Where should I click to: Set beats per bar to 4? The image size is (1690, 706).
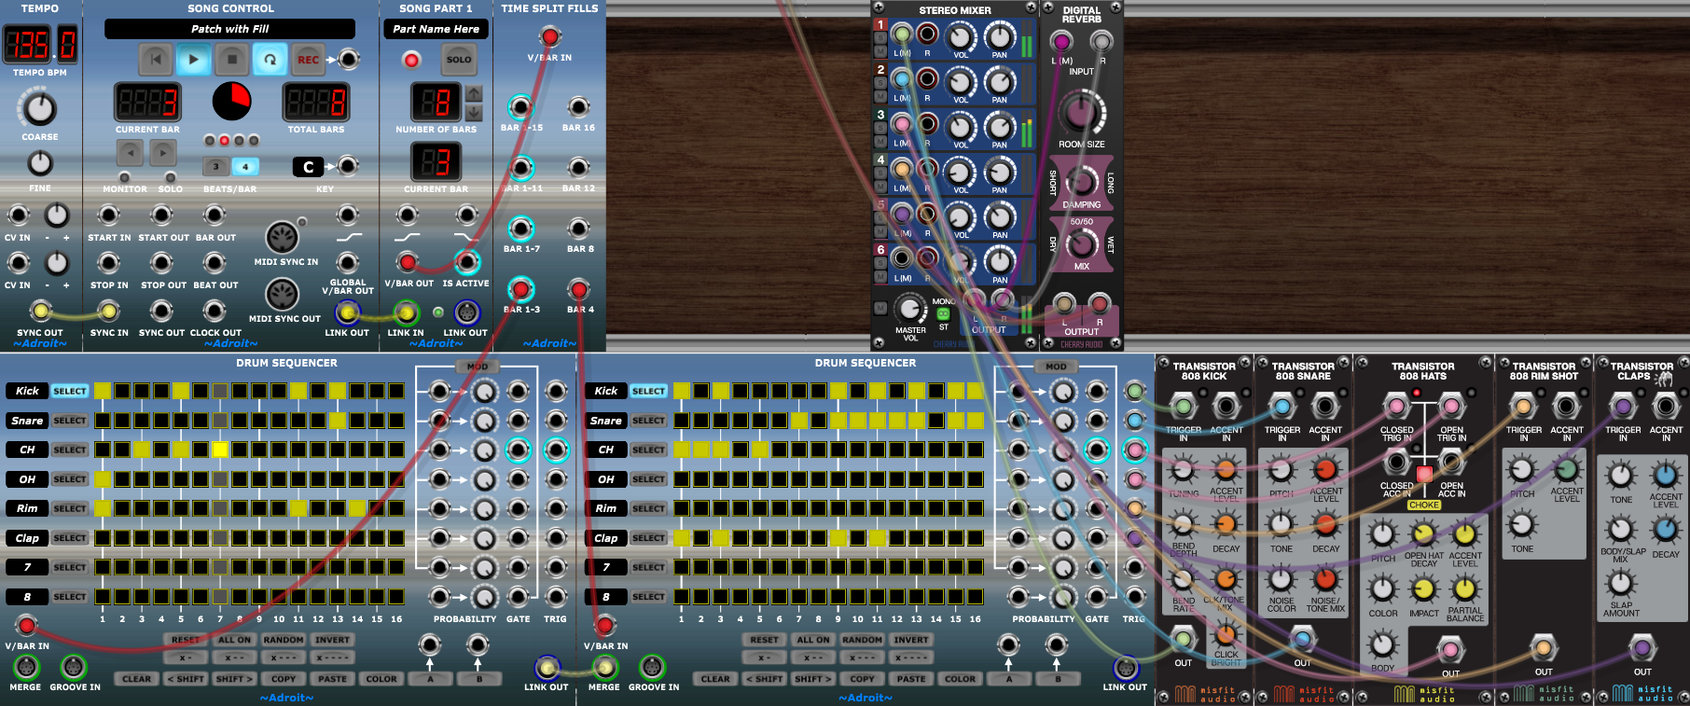click(245, 167)
